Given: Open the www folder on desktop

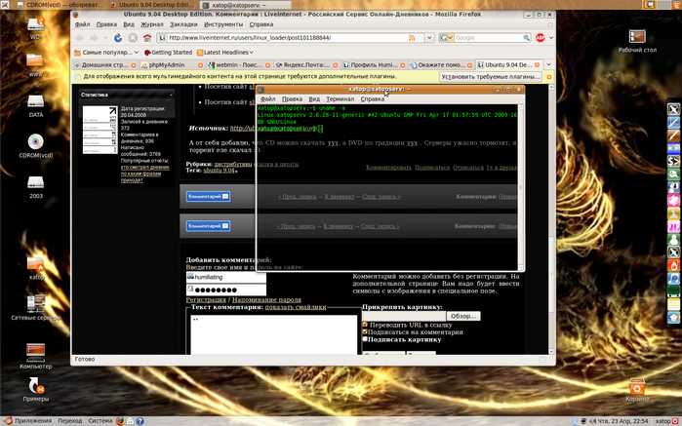Looking at the screenshot, I should tap(35, 64).
